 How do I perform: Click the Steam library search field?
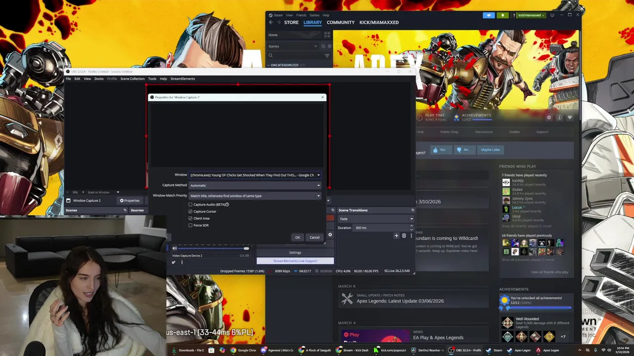coord(295,55)
